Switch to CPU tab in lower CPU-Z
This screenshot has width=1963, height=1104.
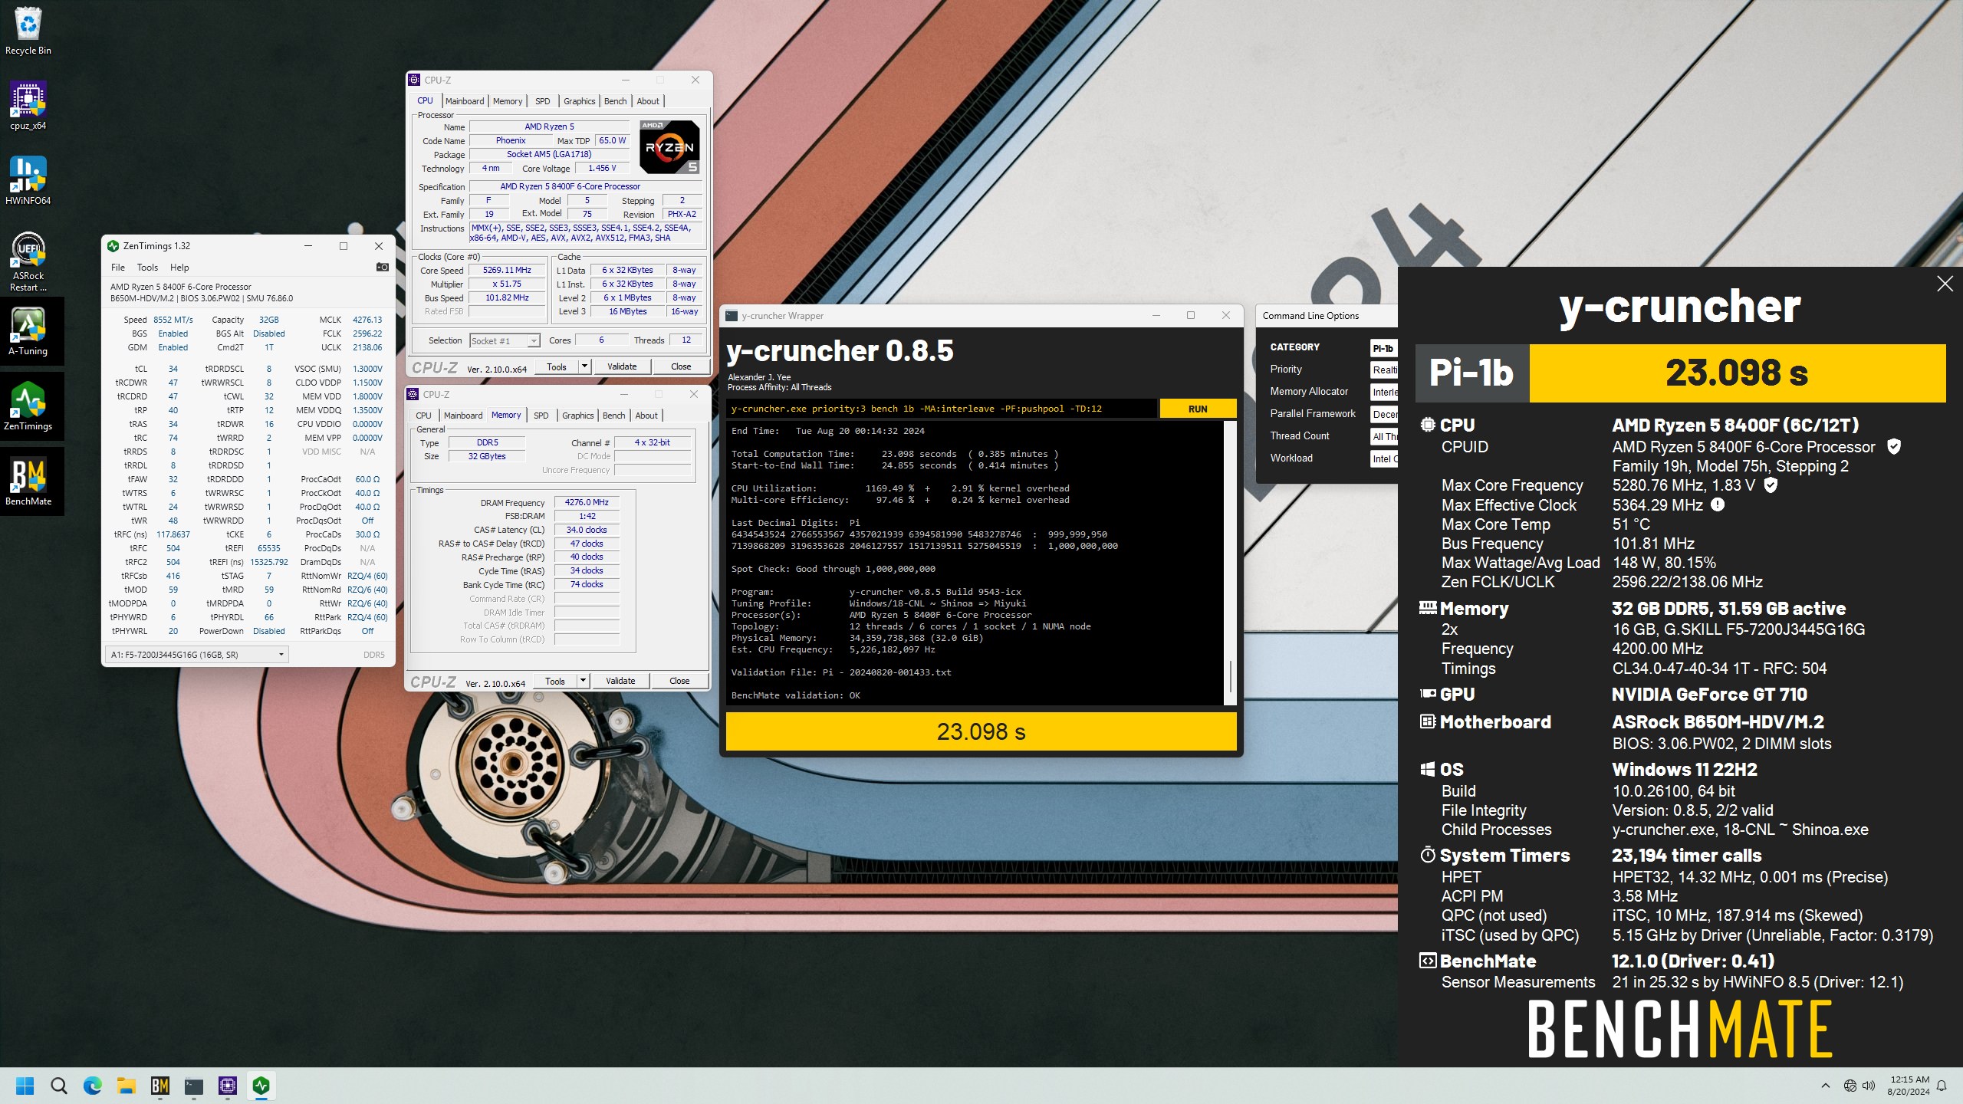tap(423, 416)
